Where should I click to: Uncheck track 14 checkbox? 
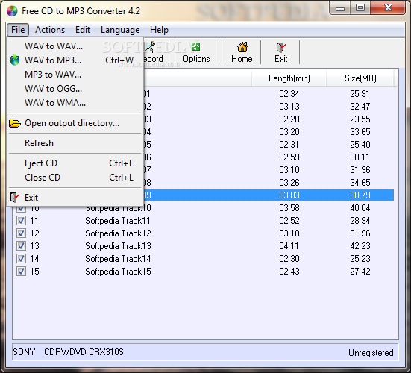[21, 258]
